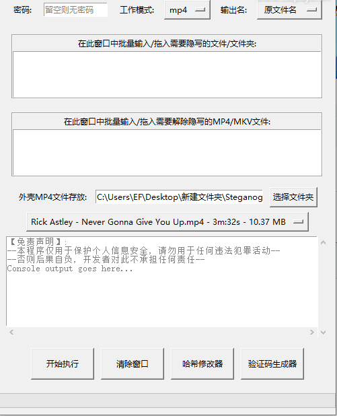Click the 清除窗口 button
Screen dimensions: 337x416
click(x=133, y=363)
